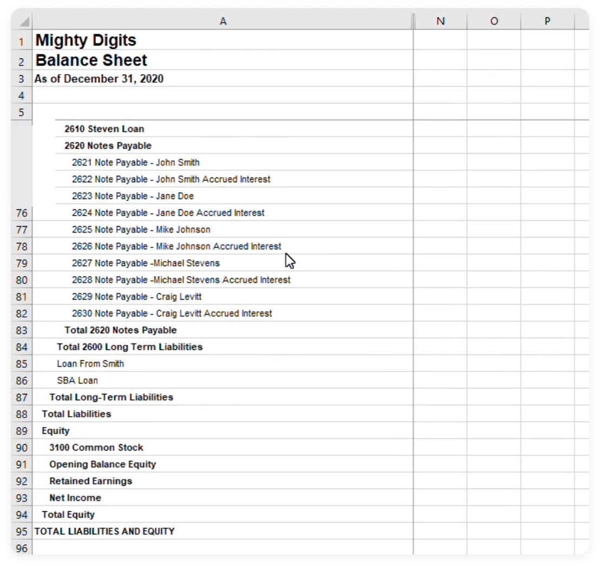Select row 76 header
This screenshot has width=600, height=568.
pyautogui.click(x=22, y=213)
